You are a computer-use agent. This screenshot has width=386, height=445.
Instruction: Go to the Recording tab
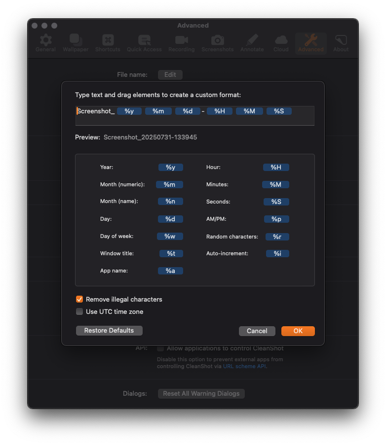(181, 43)
